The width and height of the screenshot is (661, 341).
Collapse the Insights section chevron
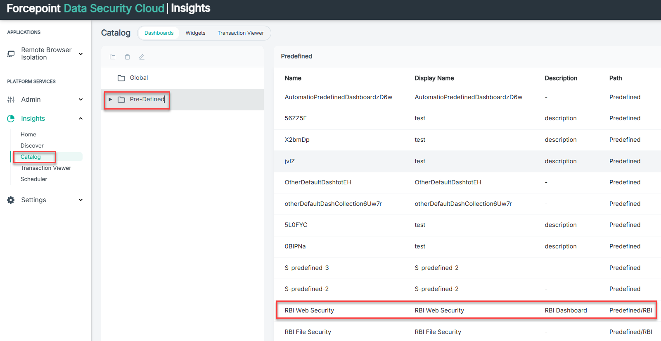point(81,119)
